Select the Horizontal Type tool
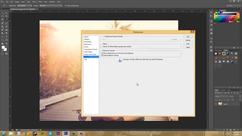242x136 pixels. pos(6,37)
